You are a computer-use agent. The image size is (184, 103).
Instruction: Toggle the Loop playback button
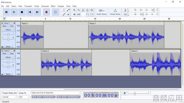tap(56, 12)
